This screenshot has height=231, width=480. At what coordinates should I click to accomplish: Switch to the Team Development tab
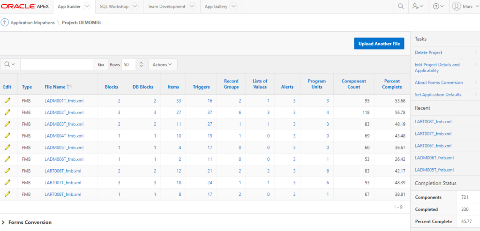point(166,7)
